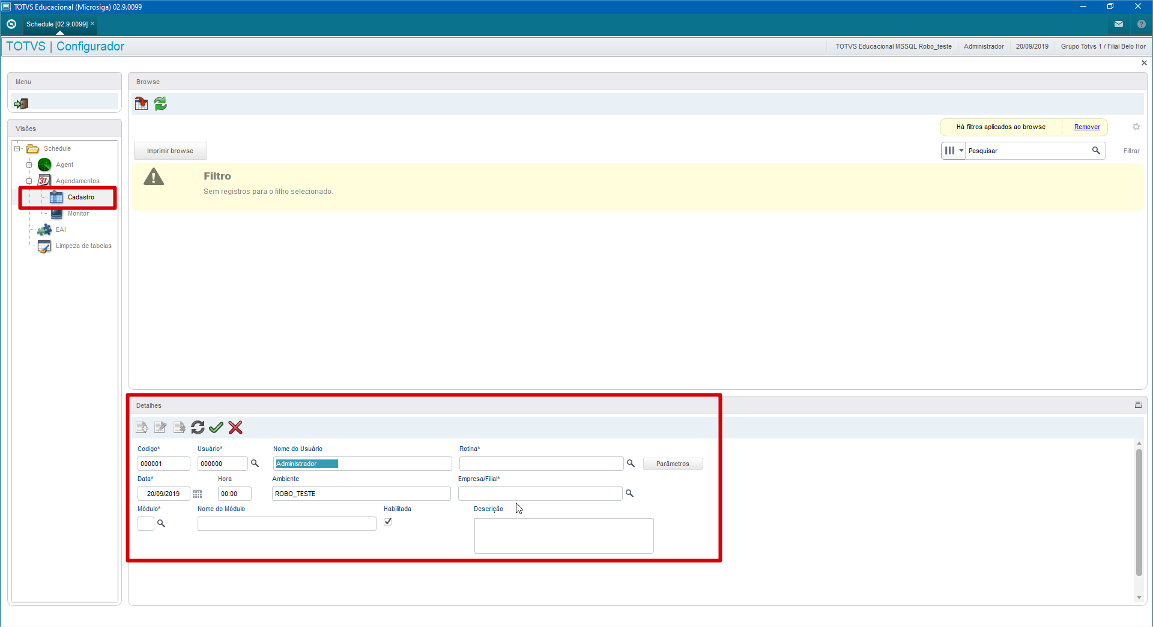Minimize the Detalhes panel
The width and height of the screenshot is (1153, 627).
pyautogui.click(x=1138, y=405)
